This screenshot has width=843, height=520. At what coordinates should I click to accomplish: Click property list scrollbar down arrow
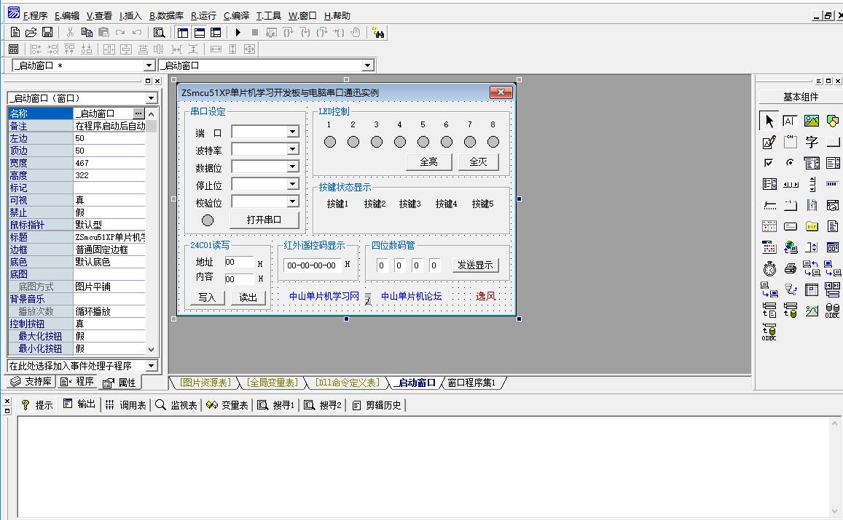click(151, 349)
